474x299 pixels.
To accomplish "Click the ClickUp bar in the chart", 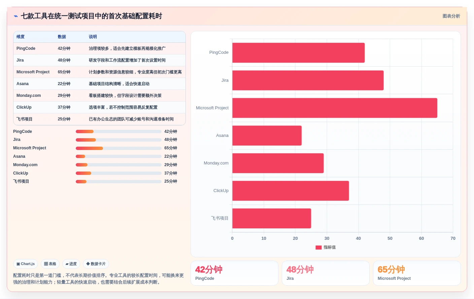I will pos(291,191).
